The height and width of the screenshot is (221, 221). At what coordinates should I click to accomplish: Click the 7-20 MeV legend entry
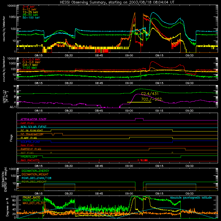(x=30, y=68)
